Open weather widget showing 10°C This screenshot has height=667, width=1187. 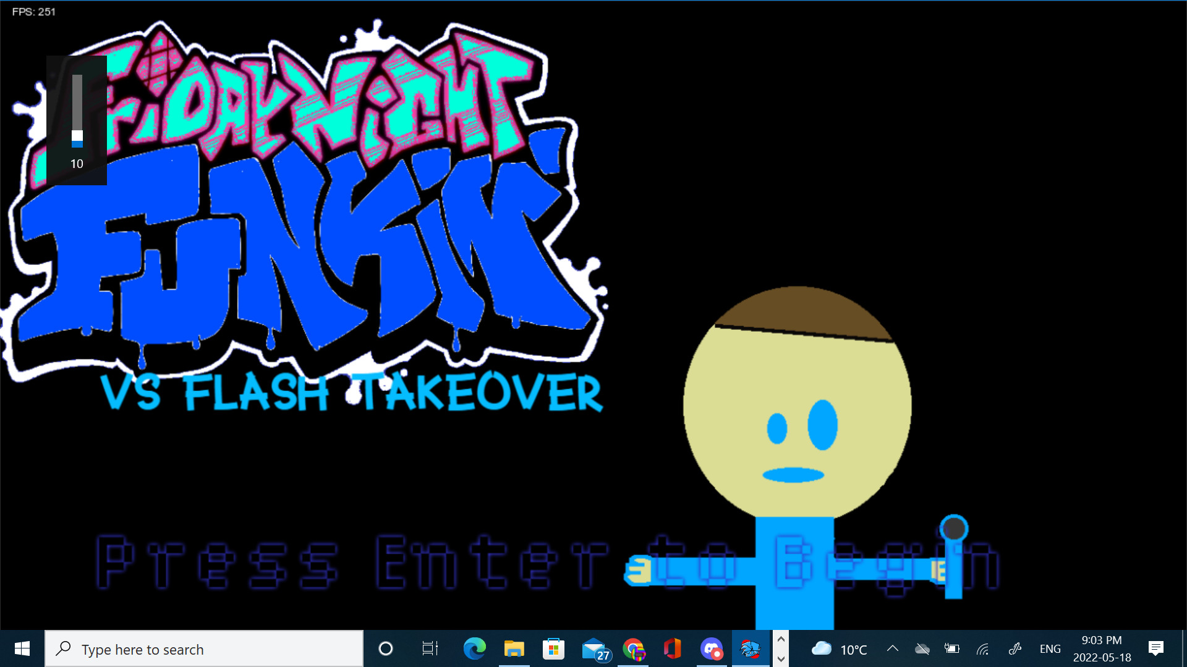tap(840, 648)
